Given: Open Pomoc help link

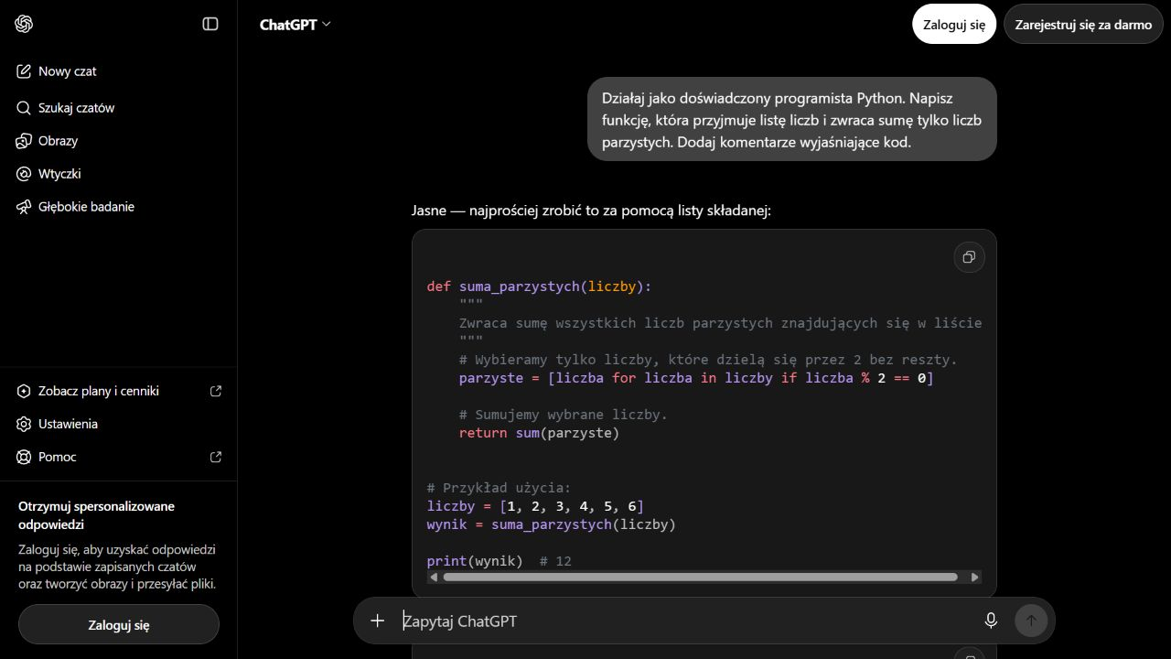Looking at the screenshot, I should 119,457.
